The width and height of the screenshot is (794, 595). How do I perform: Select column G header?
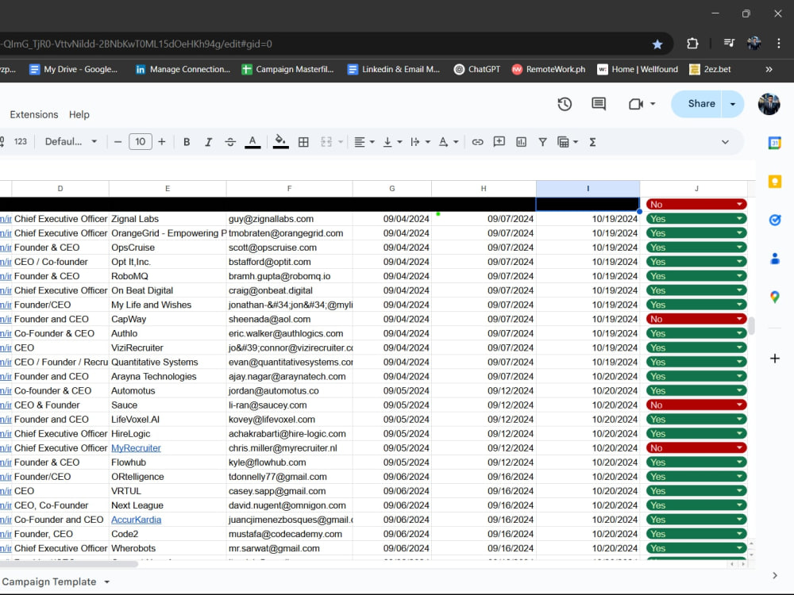[392, 188]
